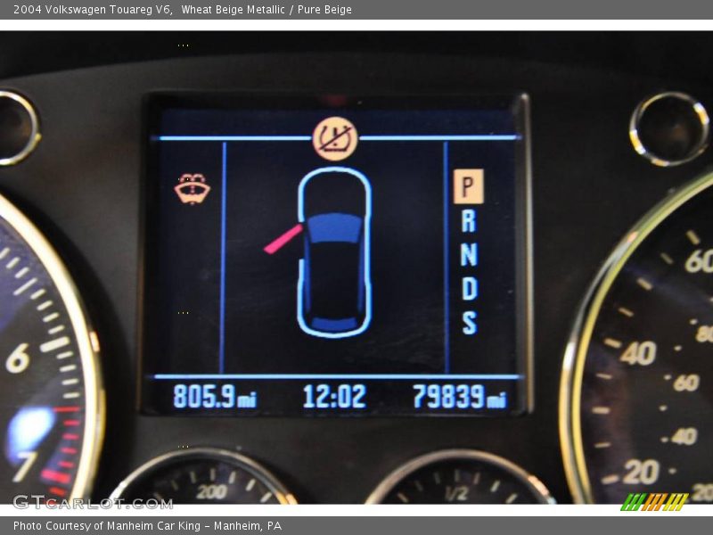Click the tachometer number 6
The image size is (713, 535).
coord(18,358)
